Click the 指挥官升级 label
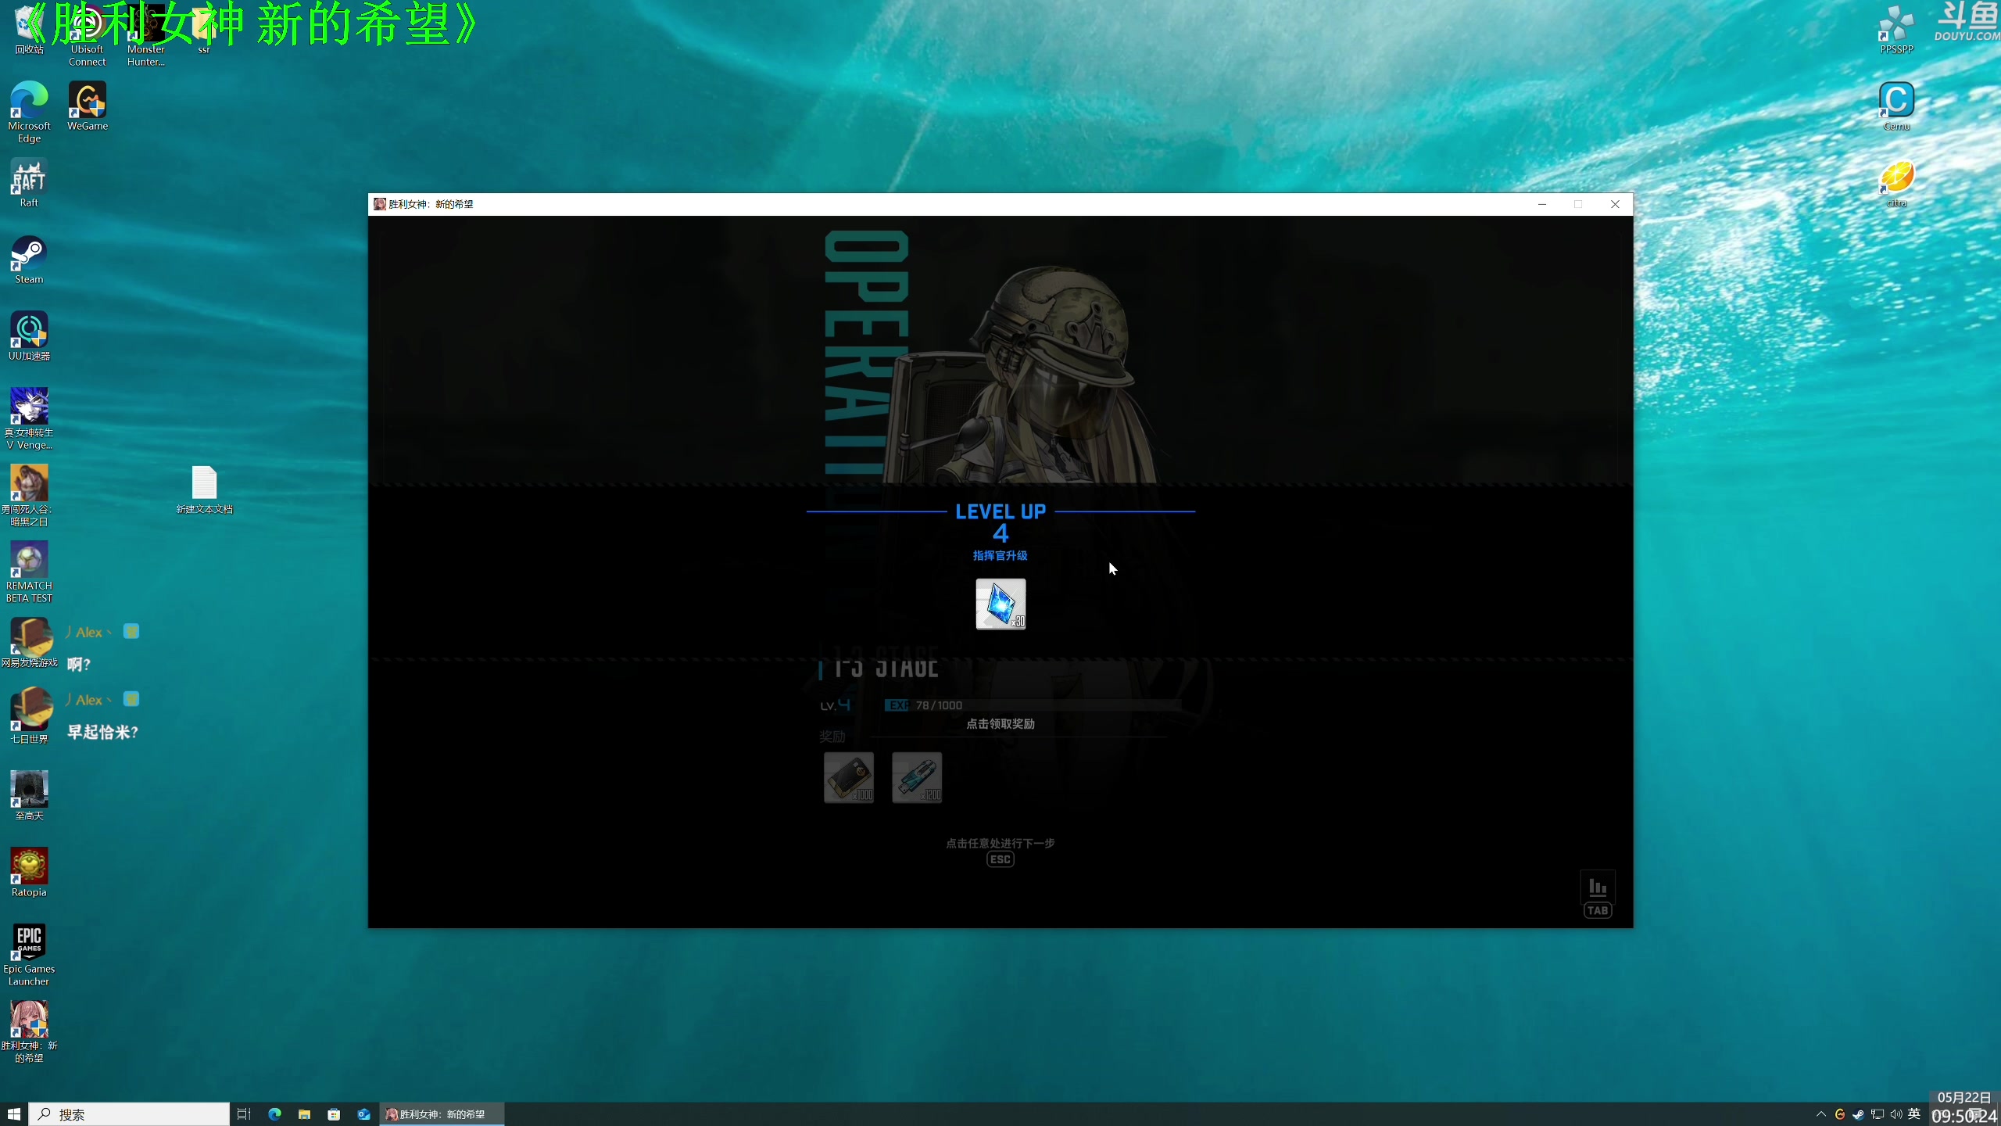The width and height of the screenshot is (2001, 1126). tap(1000, 555)
